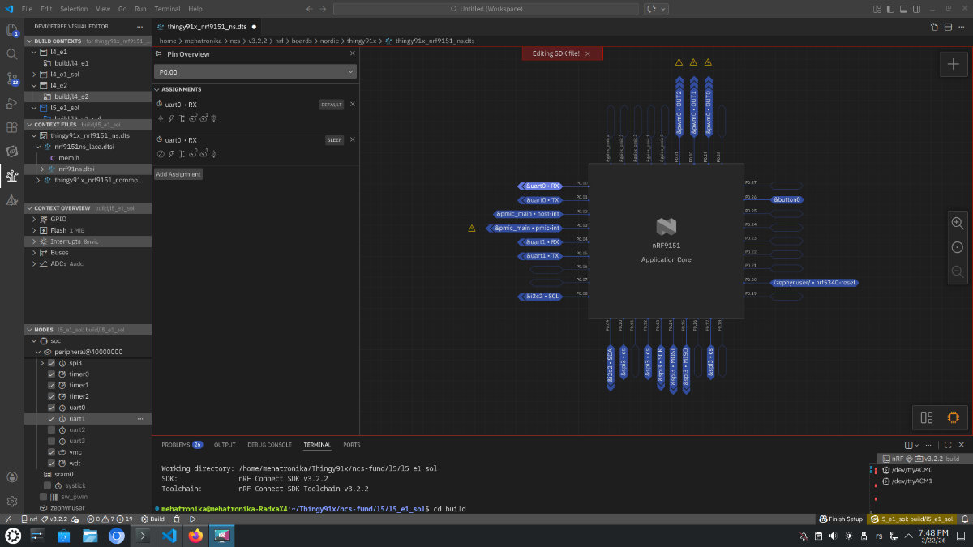Maximize the terminal panel size
This screenshot has height=547, width=973.
click(x=948, y=445)
